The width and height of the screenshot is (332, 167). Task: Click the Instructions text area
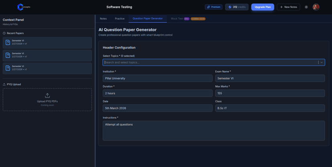pos(214,131)
